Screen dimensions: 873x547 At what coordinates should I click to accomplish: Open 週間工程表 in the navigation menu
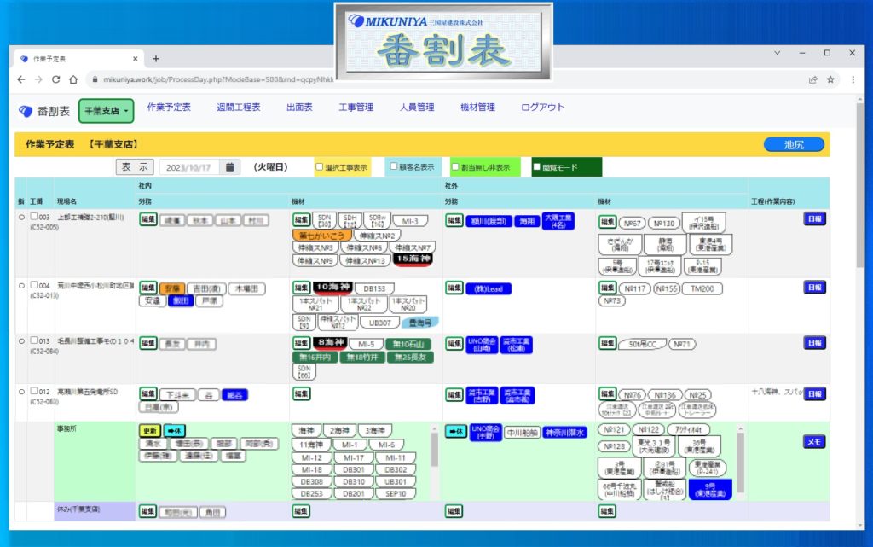pyautogui.click(x=239, y=108)
